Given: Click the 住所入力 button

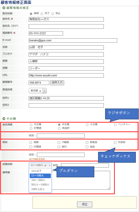Looking at the screenshot, I should 57,83.
